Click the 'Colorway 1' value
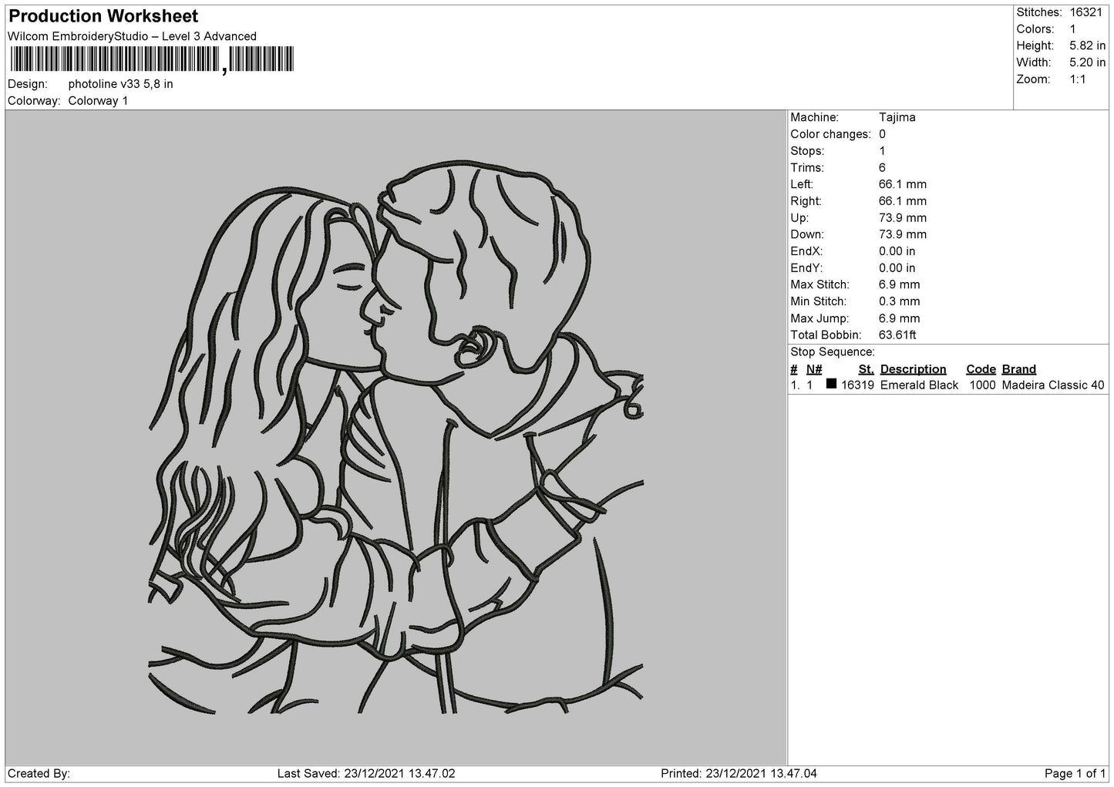The image size is (1114, 787). pos(98,101)
